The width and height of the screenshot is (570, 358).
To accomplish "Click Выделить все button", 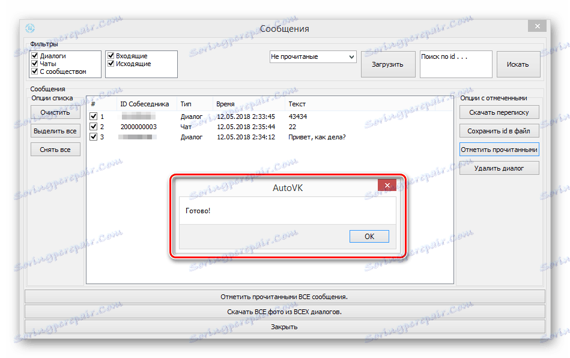I will 55,131.
